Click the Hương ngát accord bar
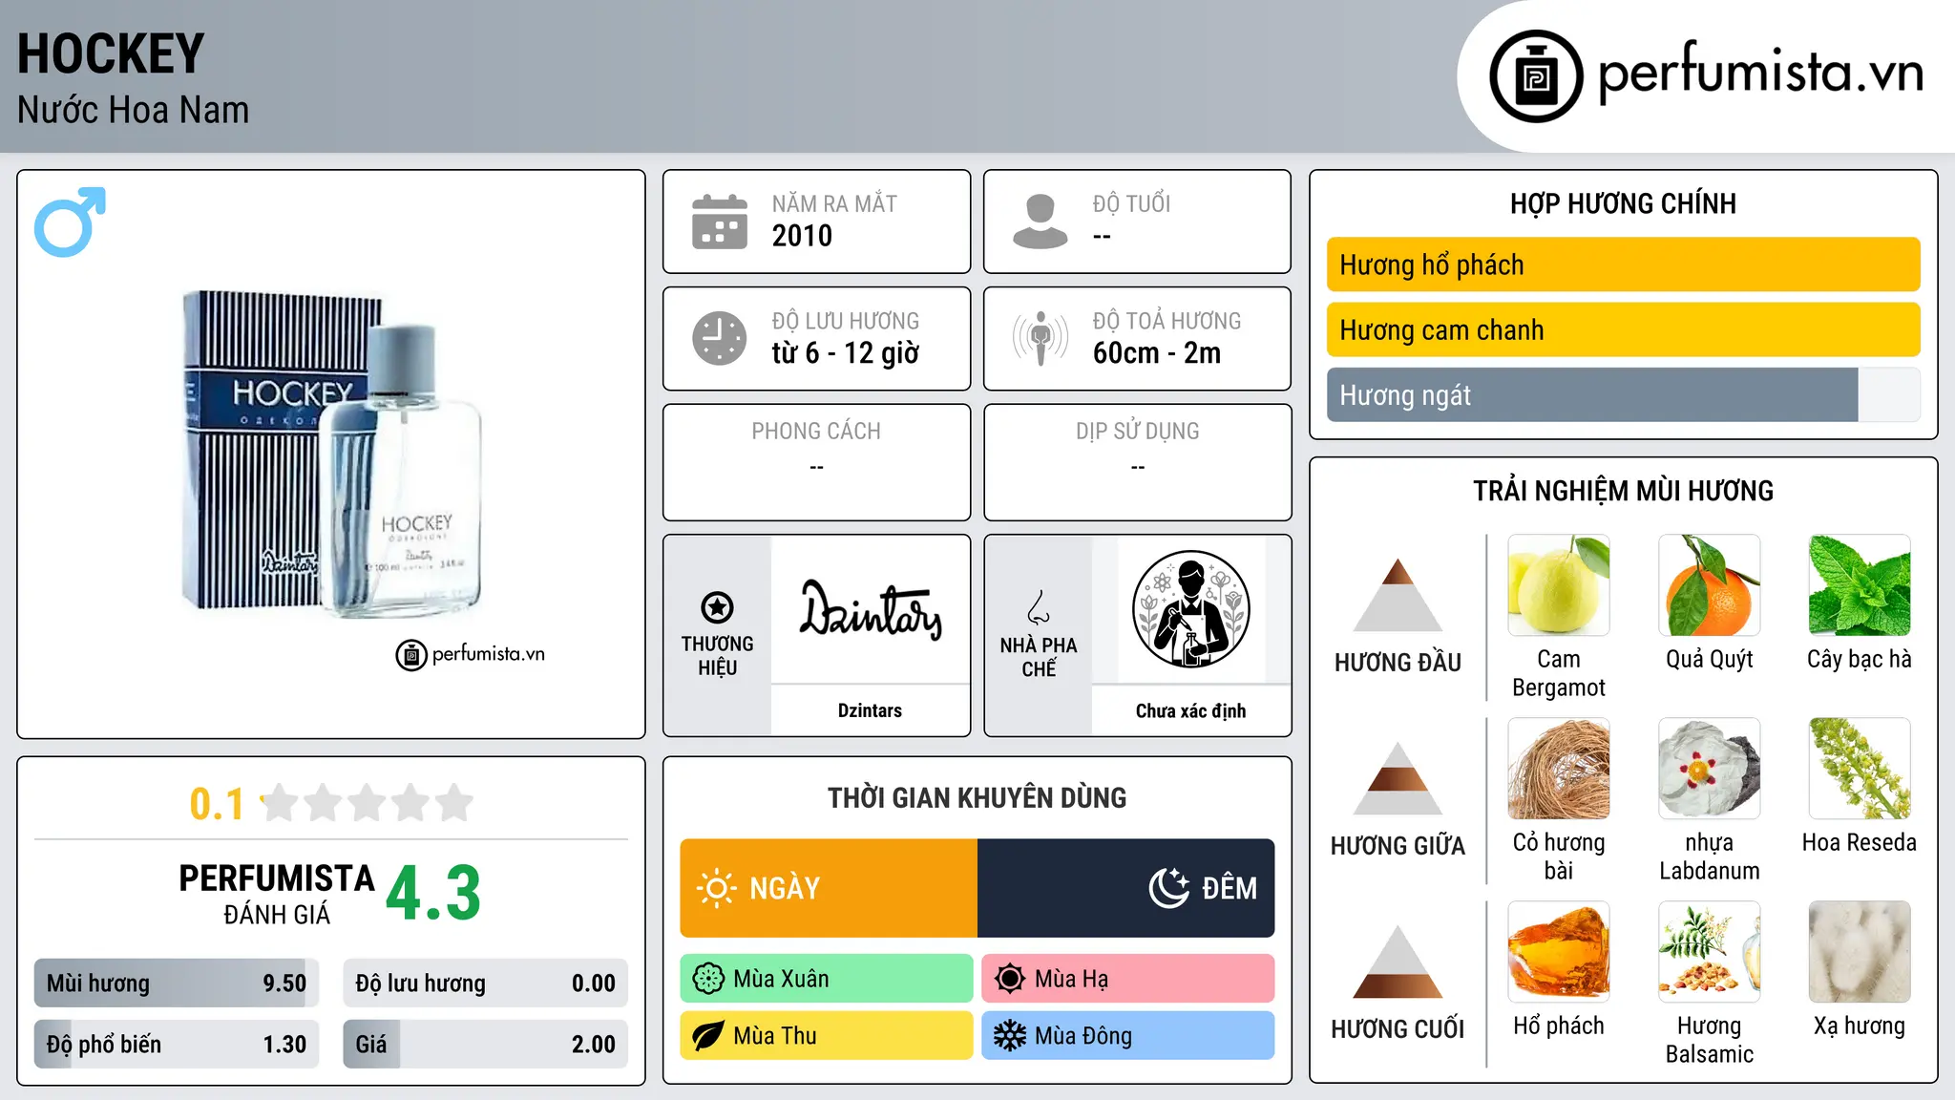The height and width of the screenshot is (1100, 1955). point(1623,394)
